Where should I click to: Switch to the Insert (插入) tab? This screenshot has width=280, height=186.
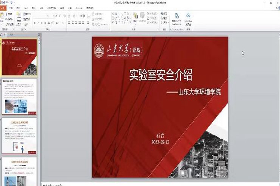[18, 8]
